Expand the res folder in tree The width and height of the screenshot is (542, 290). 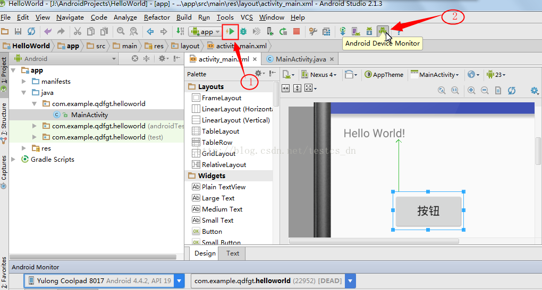click(x=24, y=148)
